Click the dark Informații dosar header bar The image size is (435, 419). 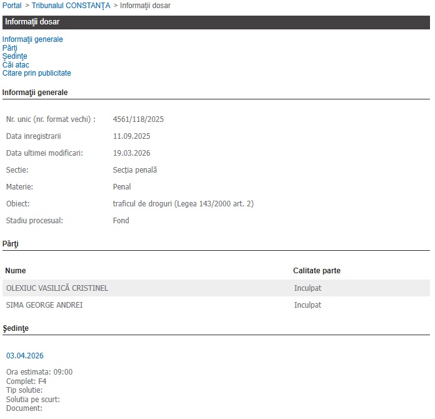[216, 22]
